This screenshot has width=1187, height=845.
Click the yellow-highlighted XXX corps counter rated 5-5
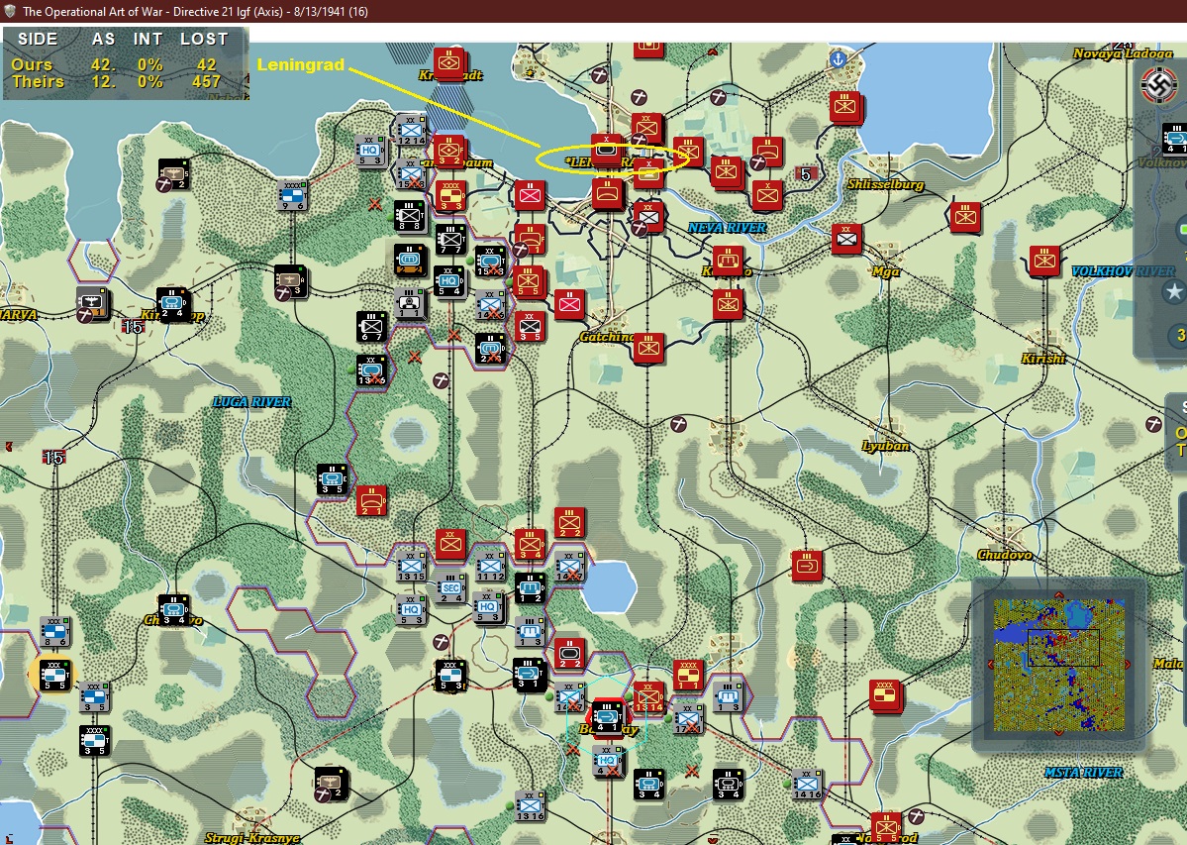coord(54,676)
